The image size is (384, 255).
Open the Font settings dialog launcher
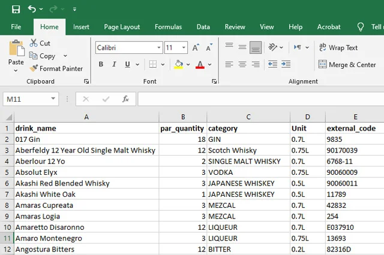pos(214,81)
